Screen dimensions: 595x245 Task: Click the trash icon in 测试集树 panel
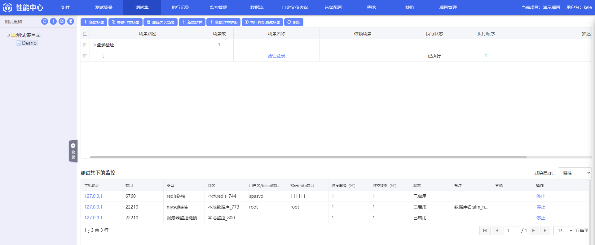coord(71,21)
